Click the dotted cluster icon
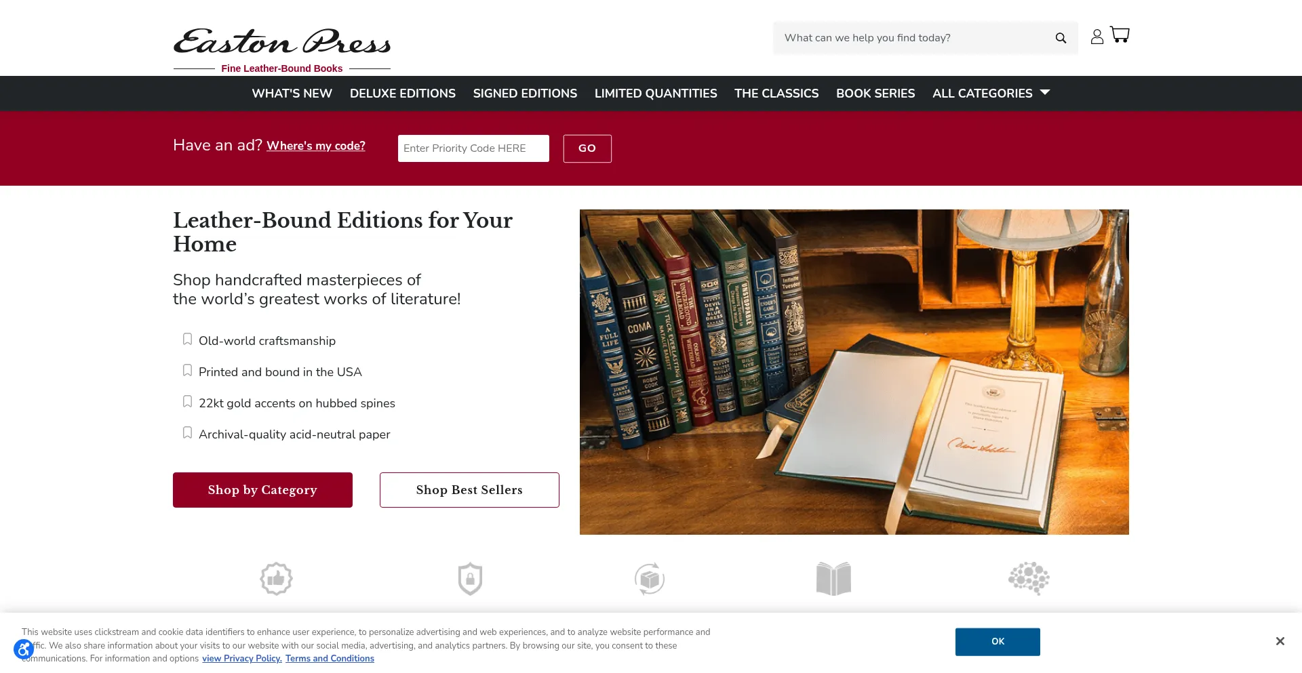The height and width of the screenshot is (673, 1302). click(x=1029, y=579)
